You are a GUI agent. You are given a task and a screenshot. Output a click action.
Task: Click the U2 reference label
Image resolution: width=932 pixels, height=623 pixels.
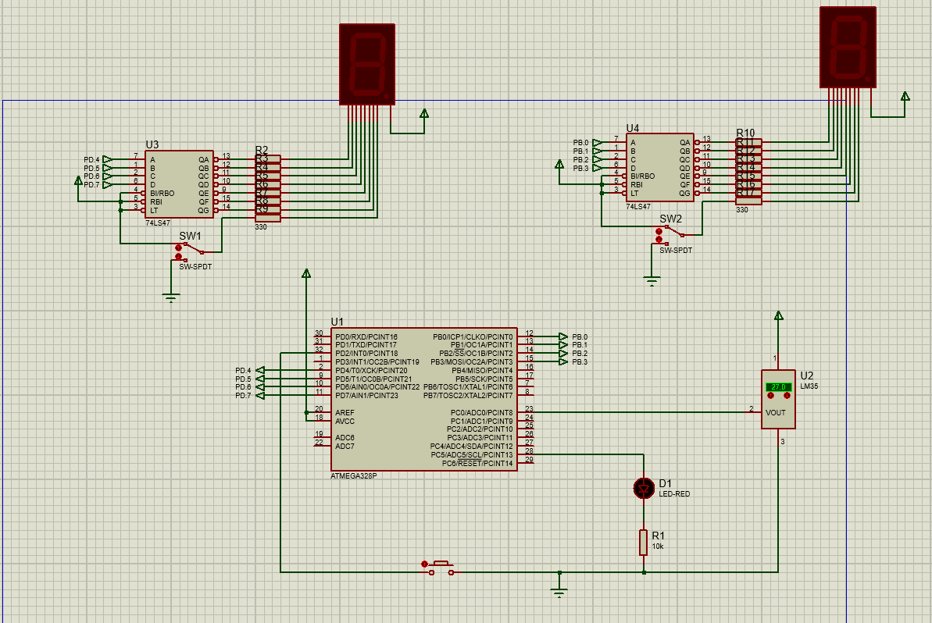pyautogui.click(x=806, y=376)
